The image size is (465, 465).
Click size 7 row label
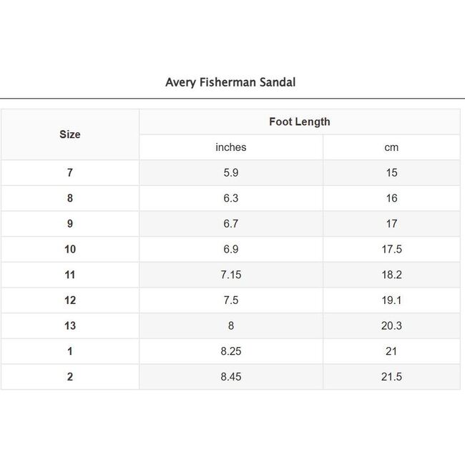(70, 173)
